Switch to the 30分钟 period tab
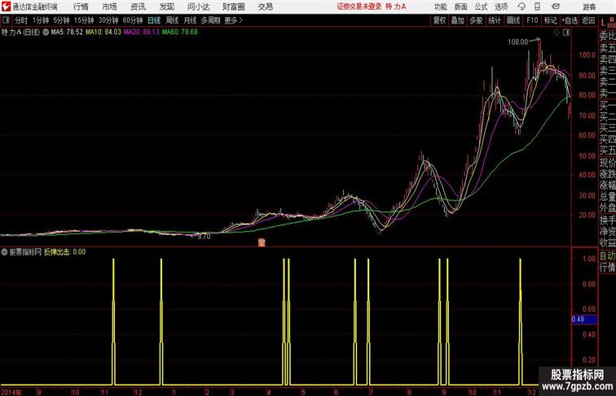 (x=108, y=20)
